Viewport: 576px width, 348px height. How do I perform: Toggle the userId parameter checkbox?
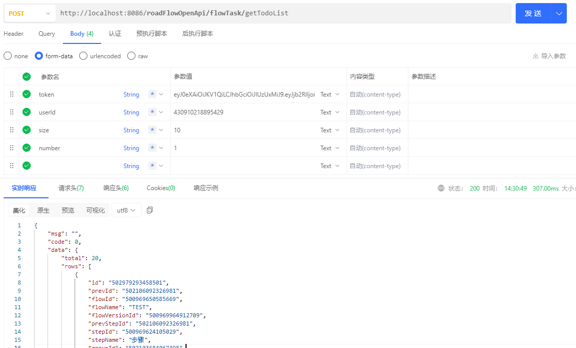click(x=27, y=112)
